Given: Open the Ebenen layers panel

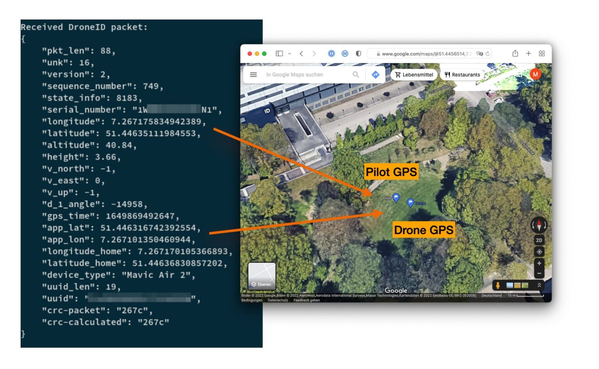Looking at the screenshot, I should (x=263, y=277).
